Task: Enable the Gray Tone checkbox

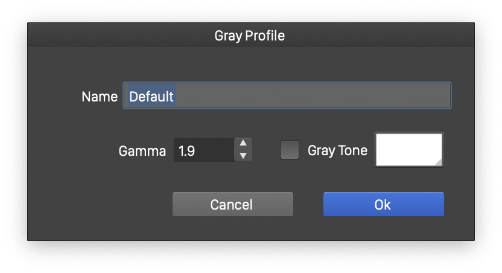Action: (x=290, y=150)
